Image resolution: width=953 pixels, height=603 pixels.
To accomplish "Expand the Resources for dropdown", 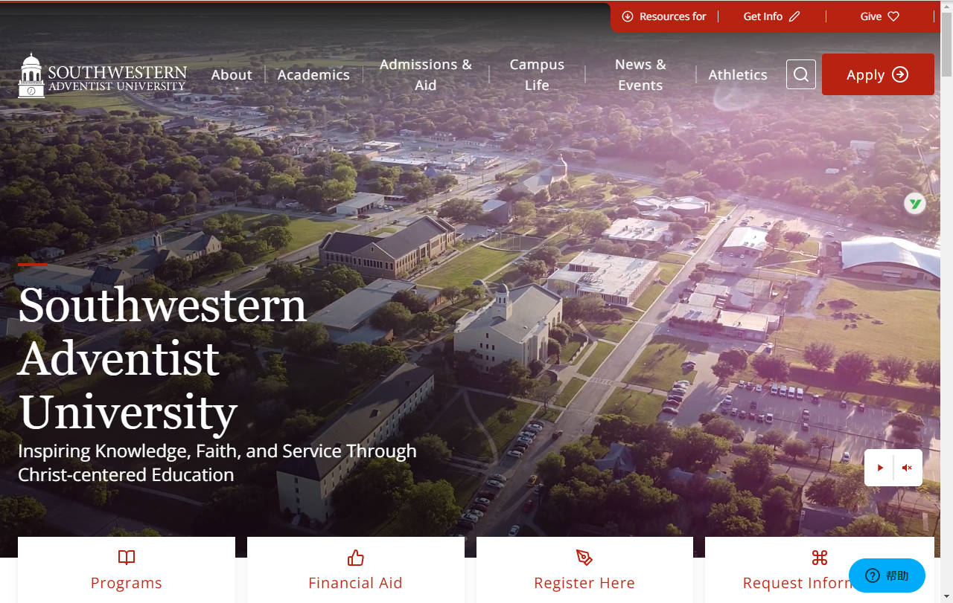I will click(664, 16).
